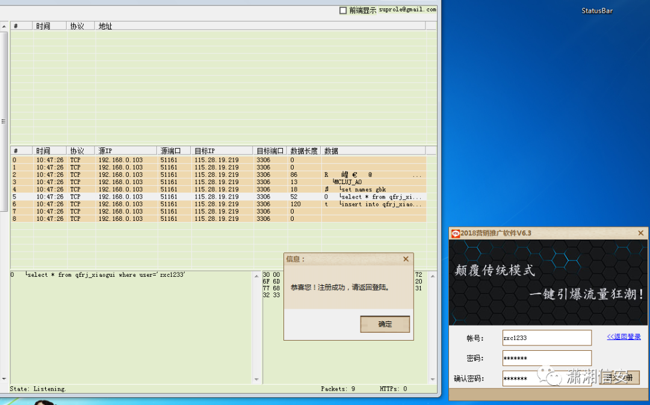Select packet row 5 with select query
Image resolution: width=650 pixels, height=405 pixels.
218,197
